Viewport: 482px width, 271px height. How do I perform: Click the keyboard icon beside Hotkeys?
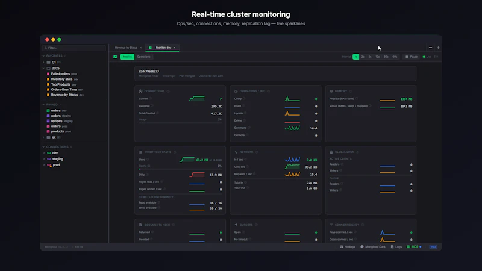pos(341,247)
